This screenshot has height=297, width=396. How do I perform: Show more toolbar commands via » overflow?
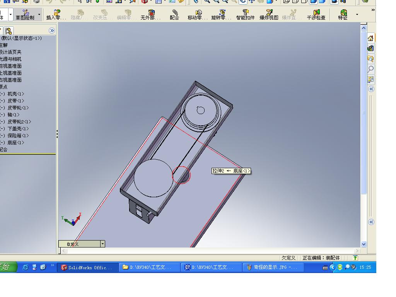coord(373,10)
